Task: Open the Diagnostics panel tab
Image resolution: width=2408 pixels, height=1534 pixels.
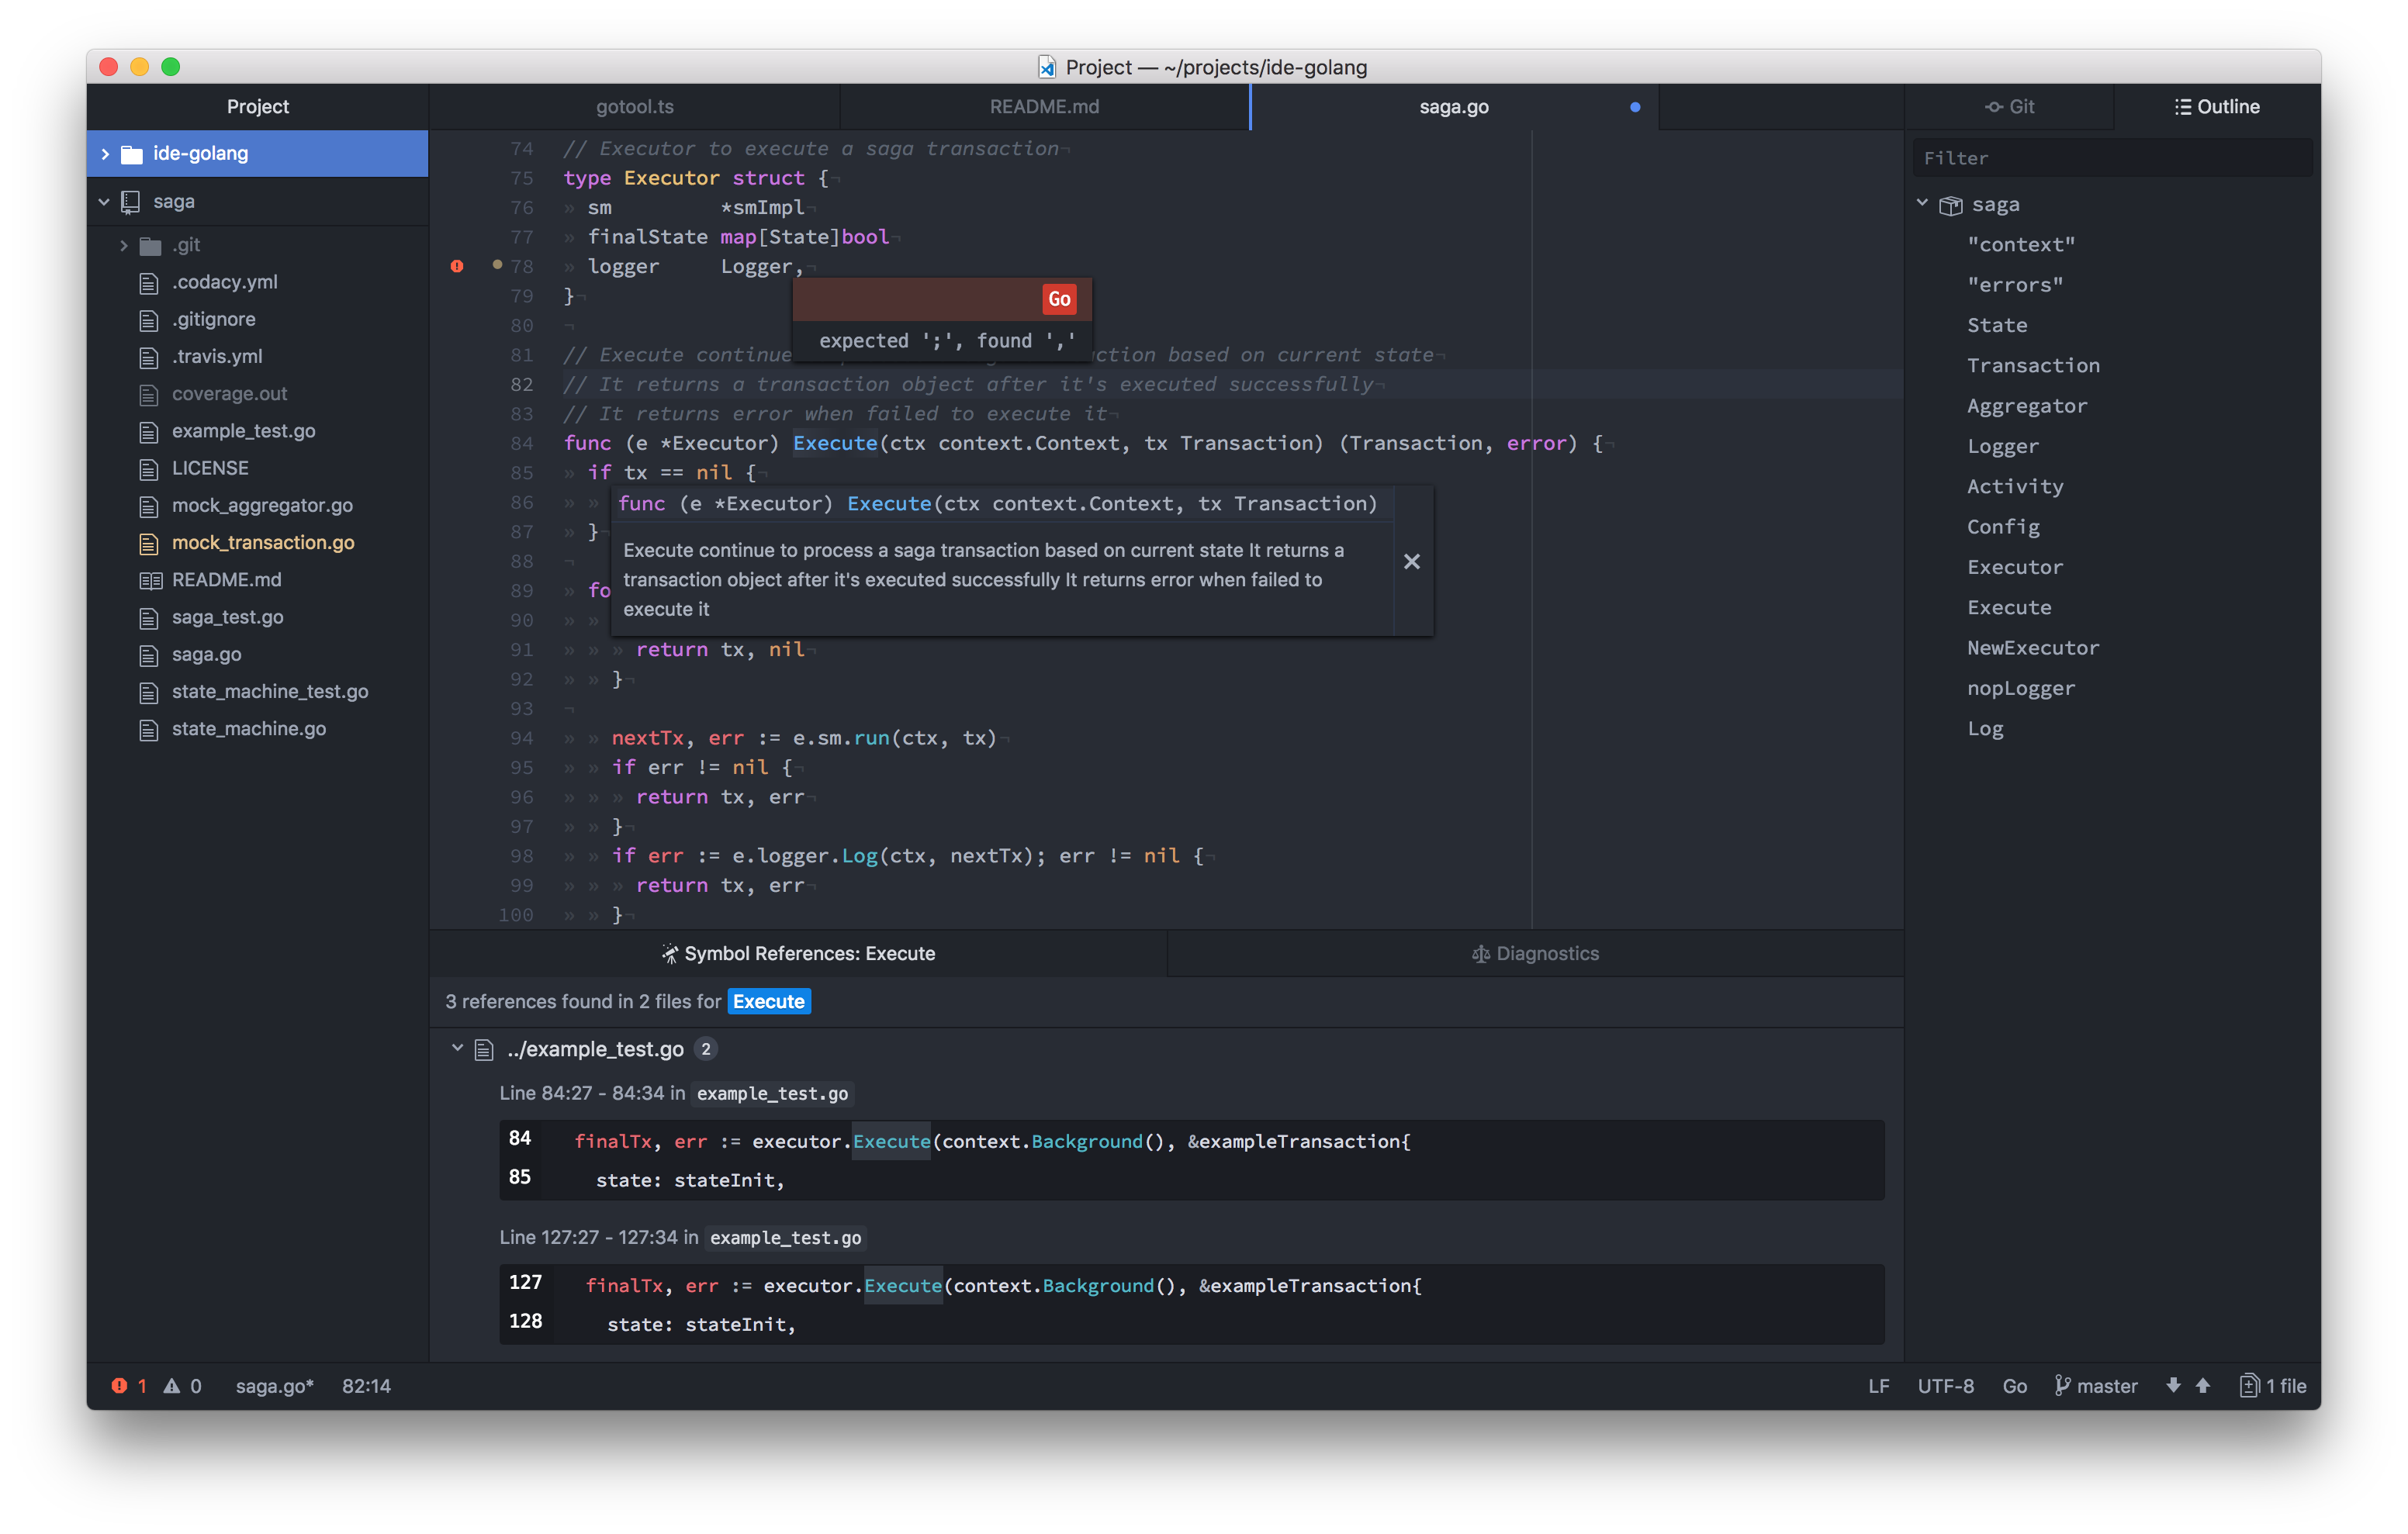Action: coord(1535,954)
